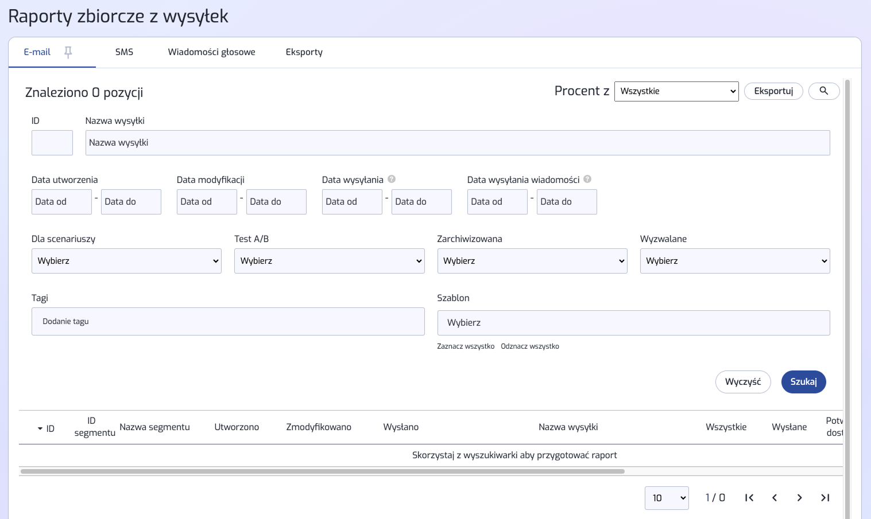Screen dimensions: 871x519
Task: Click the pin icon beside E-mail tab
Action: [68, 52]
